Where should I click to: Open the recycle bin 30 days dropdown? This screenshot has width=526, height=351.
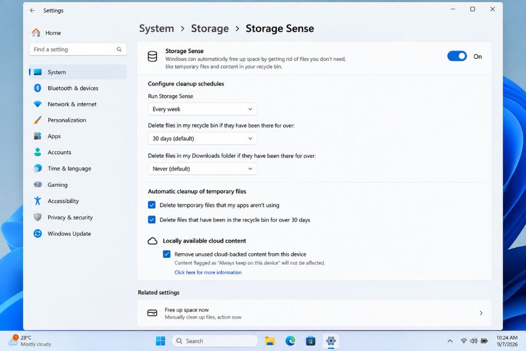coord(202,138)
